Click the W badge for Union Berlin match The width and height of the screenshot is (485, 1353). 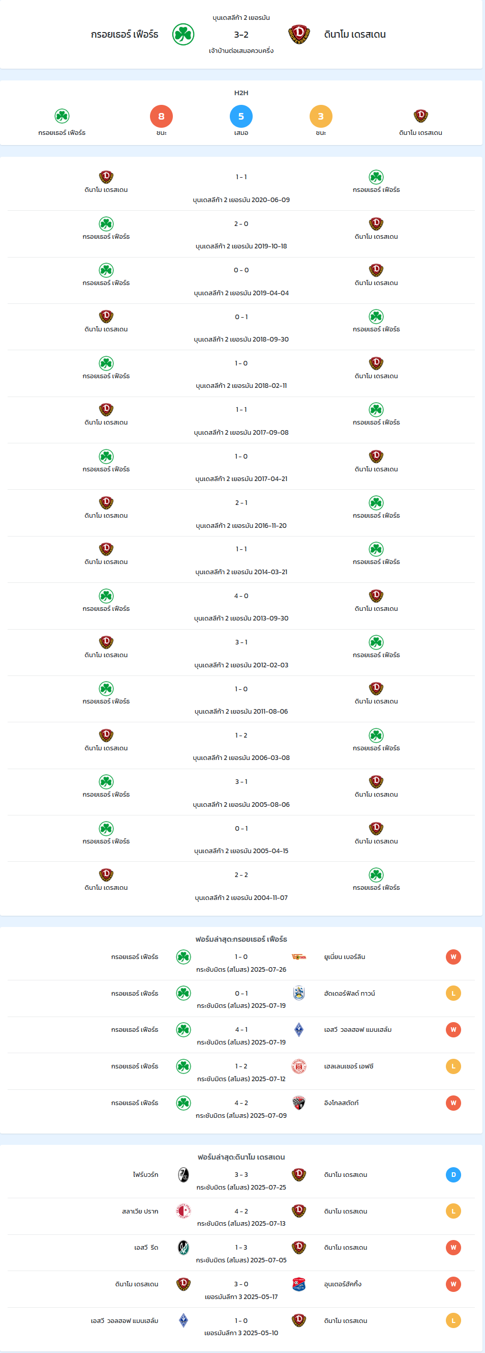tap(453, 956)
